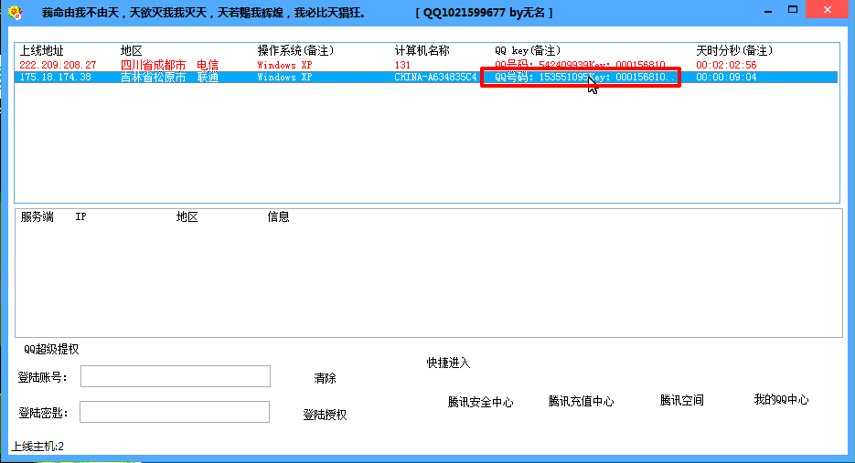Click the lower list's 地区 column header
855x463 pixels.
click(187, 216)
